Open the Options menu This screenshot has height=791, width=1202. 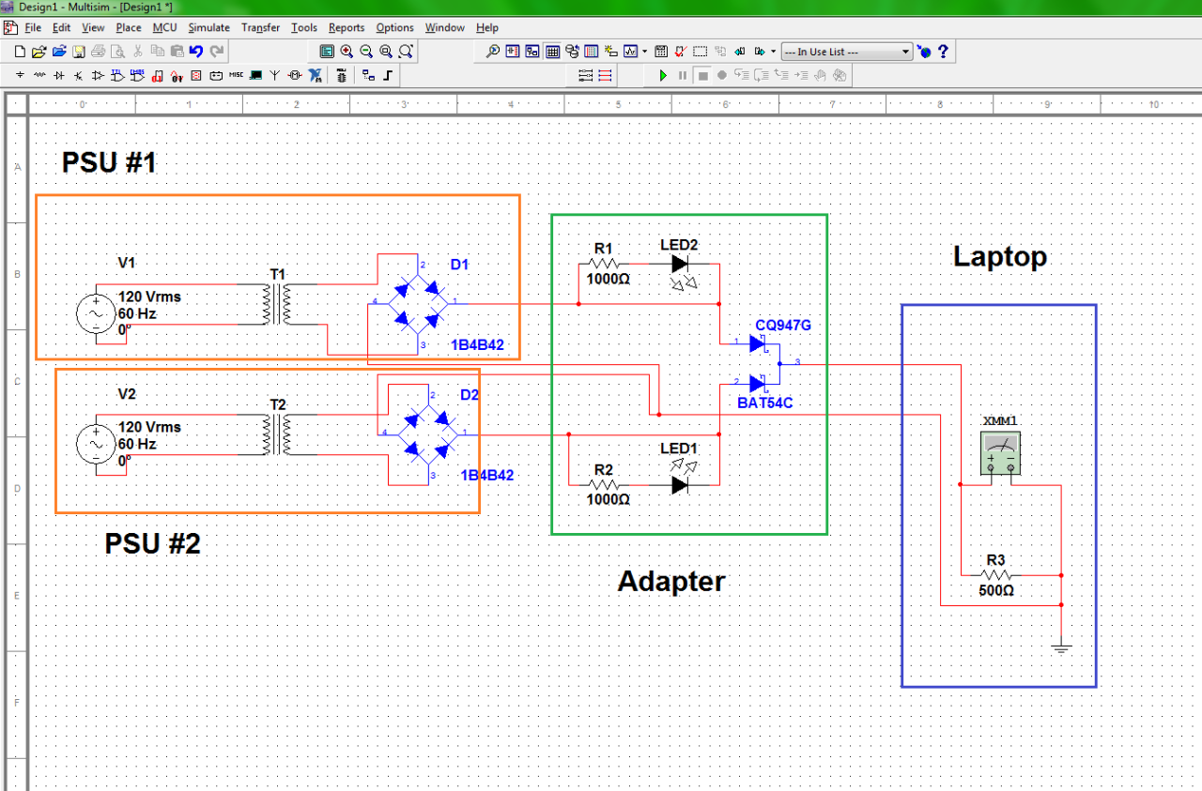(x=395, y=27)
